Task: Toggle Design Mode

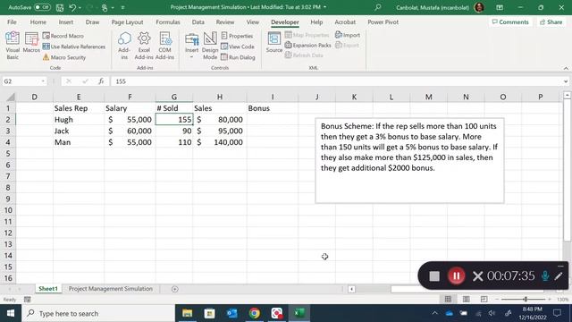Action: click(x=210, y=46)
